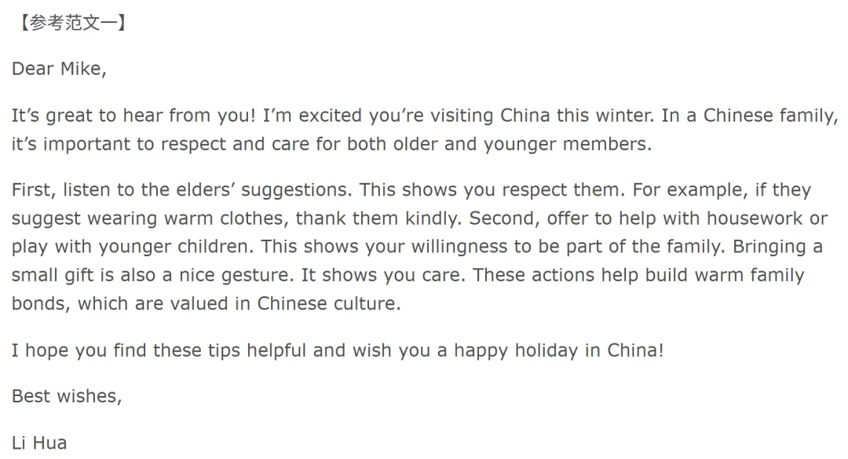
Task: Click the 【参考范文一】 heading
Action: point(69,24)
